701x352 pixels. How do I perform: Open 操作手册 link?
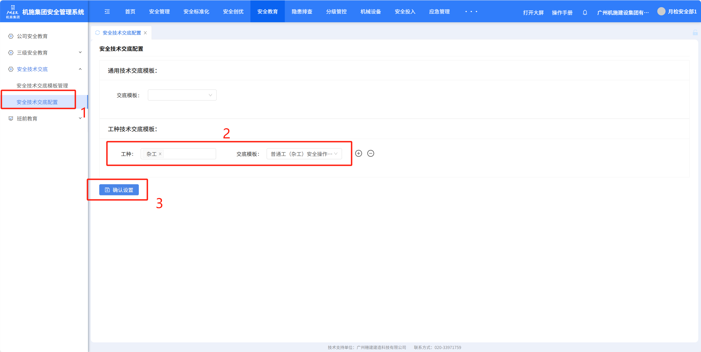point(562,13)
